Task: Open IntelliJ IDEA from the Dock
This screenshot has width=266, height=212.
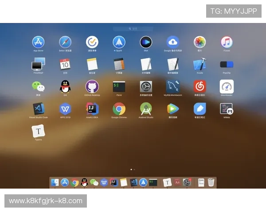Action: (x=113, y=182)
